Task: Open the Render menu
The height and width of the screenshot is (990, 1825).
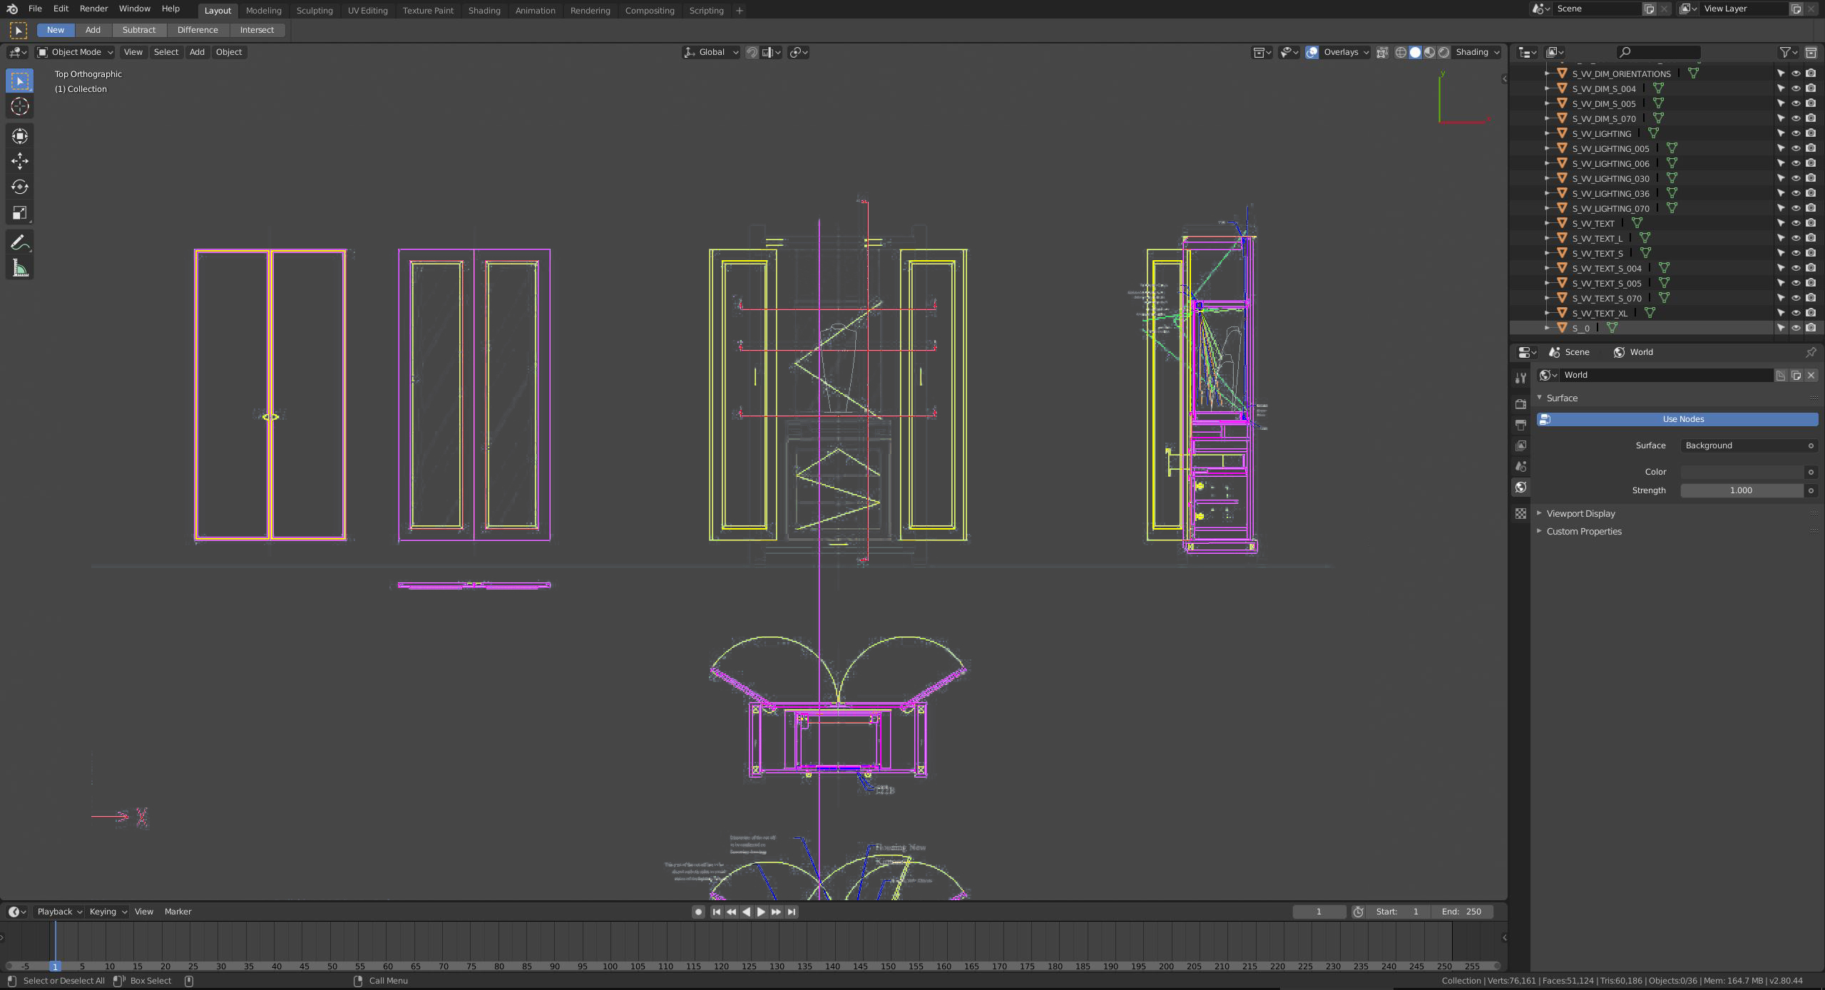Action: tap(93, 9)
